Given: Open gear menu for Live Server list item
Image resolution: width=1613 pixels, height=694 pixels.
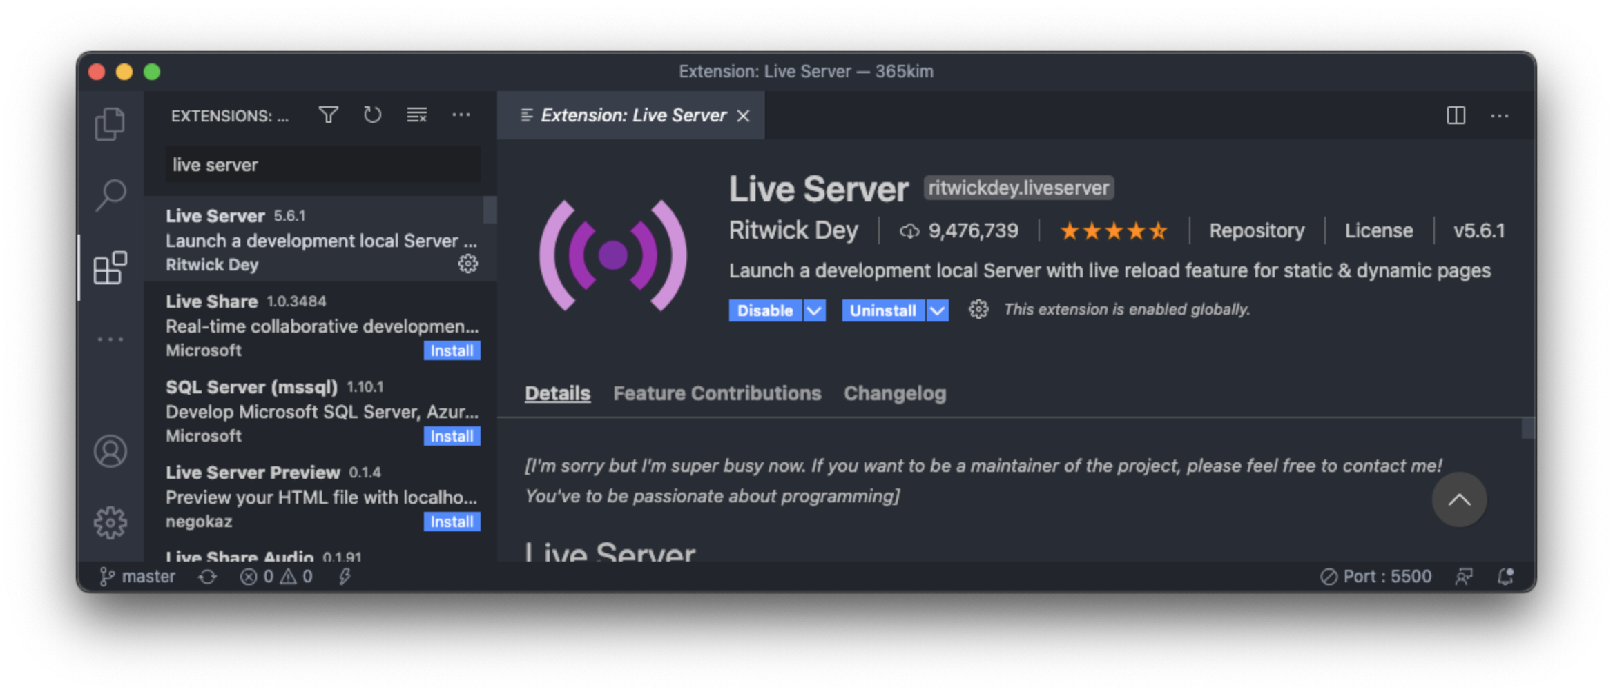Looking at the screenshot, I should (x=468, y=264).
